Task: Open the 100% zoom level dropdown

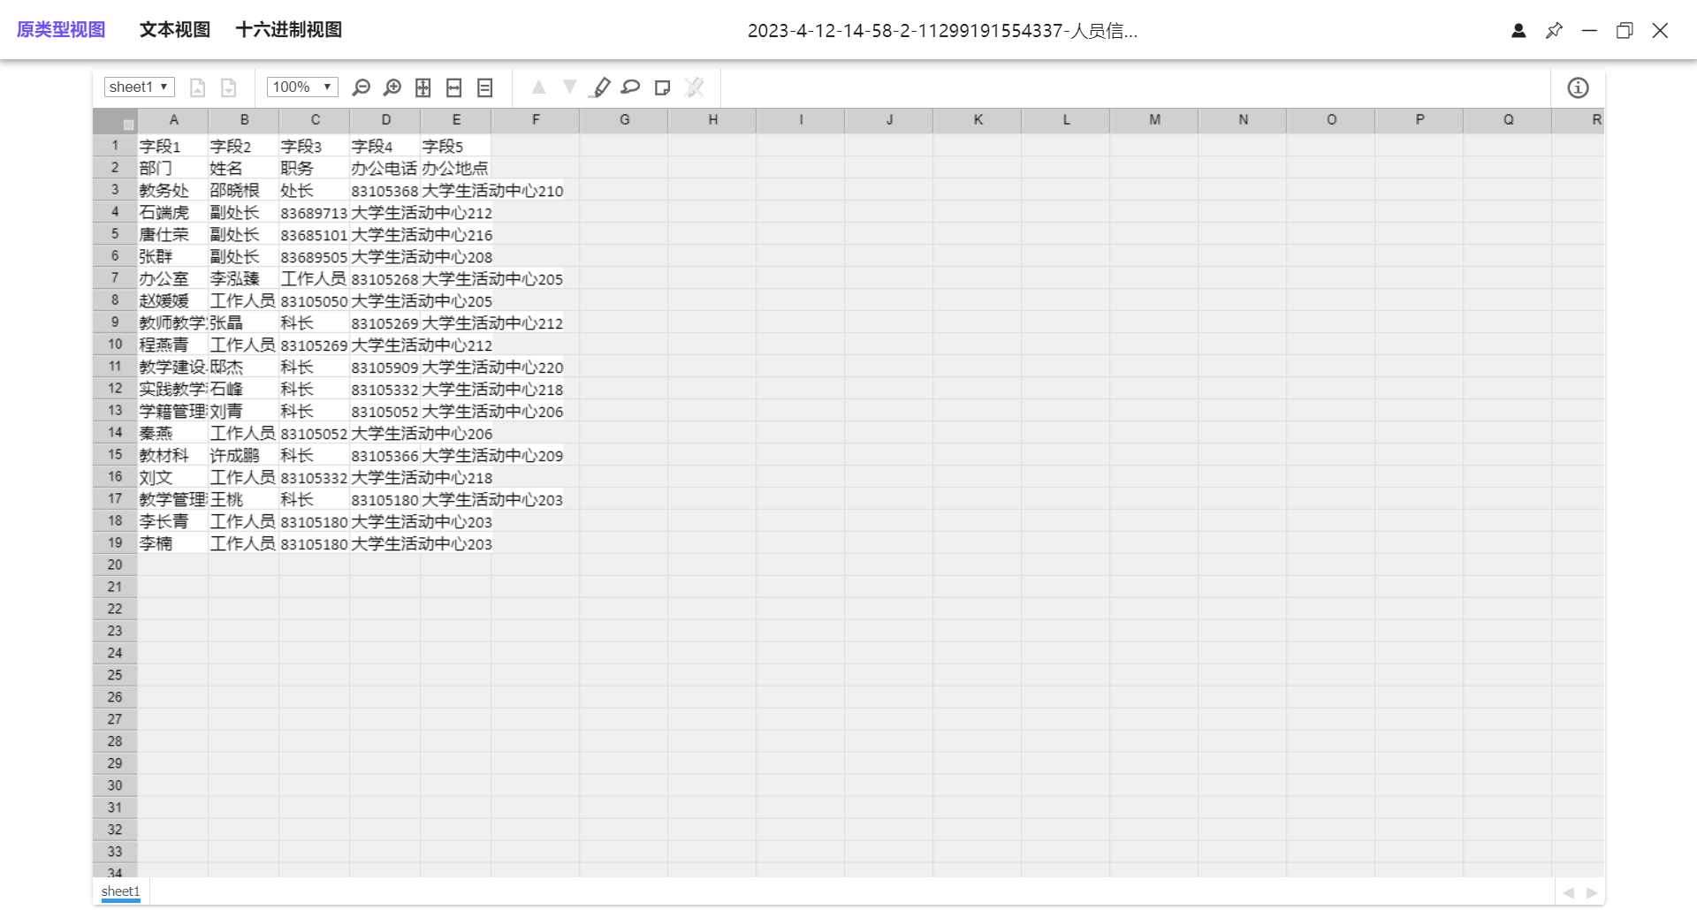Action: (x=302, y=87)
